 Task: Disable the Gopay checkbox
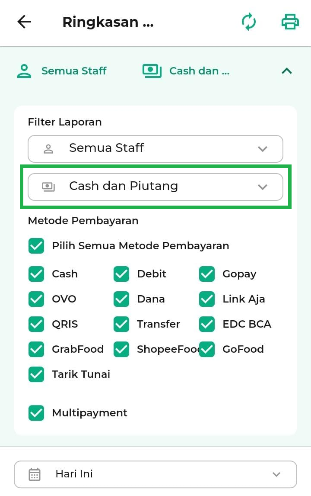207,274
